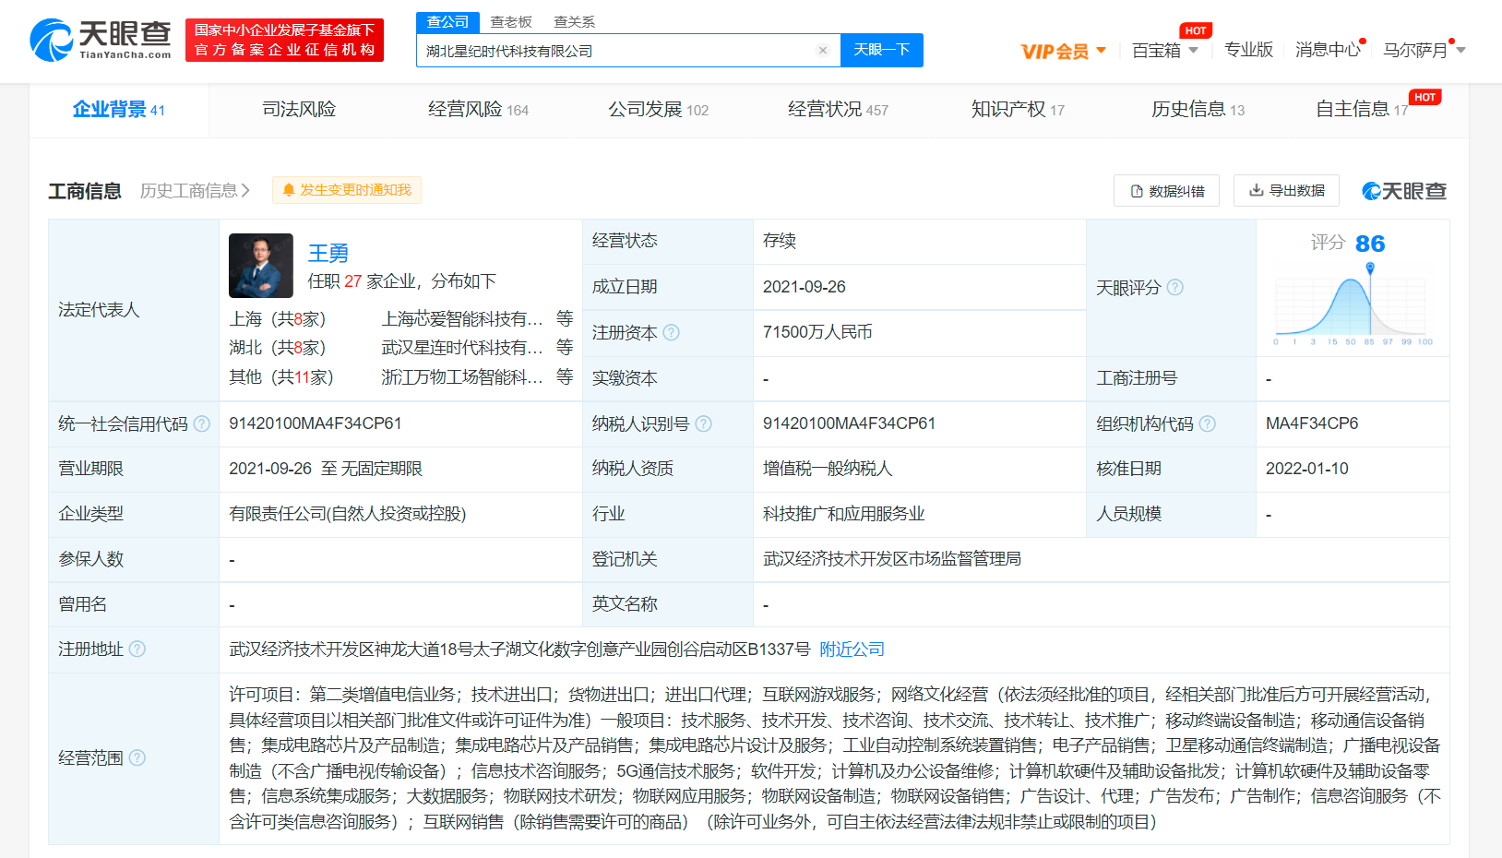Click the help icon beside 纳税人识别号
The width and height of the screenshot is (1502, 858).
[703, 424]
